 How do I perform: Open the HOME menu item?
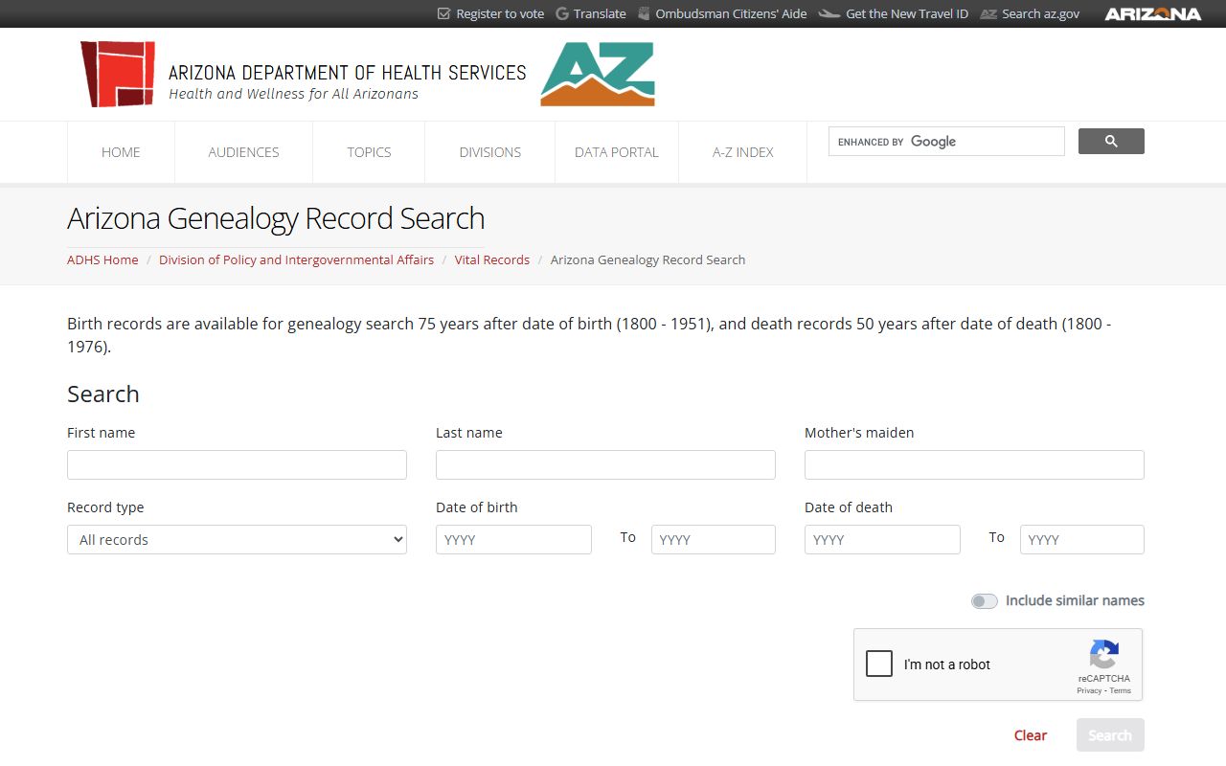[121, 152]
